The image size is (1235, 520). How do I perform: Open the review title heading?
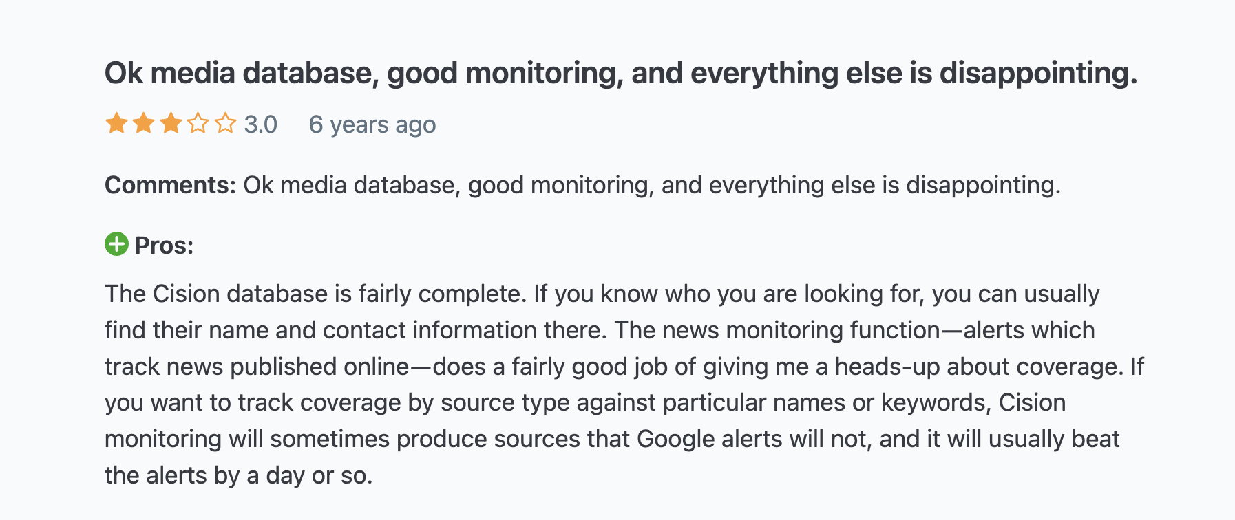tap(620, 73)
